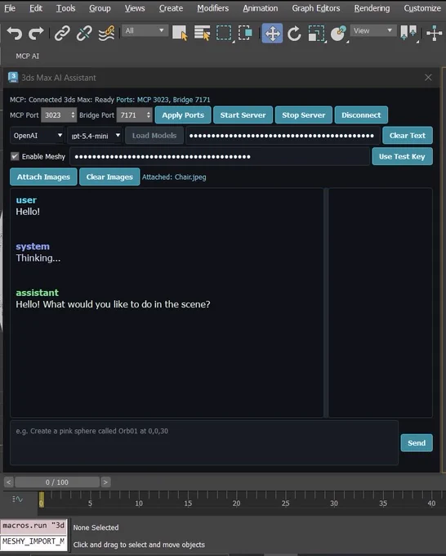Click the Disconnect button
This screenshot has height=556, width=446.
tap(361, 115)
